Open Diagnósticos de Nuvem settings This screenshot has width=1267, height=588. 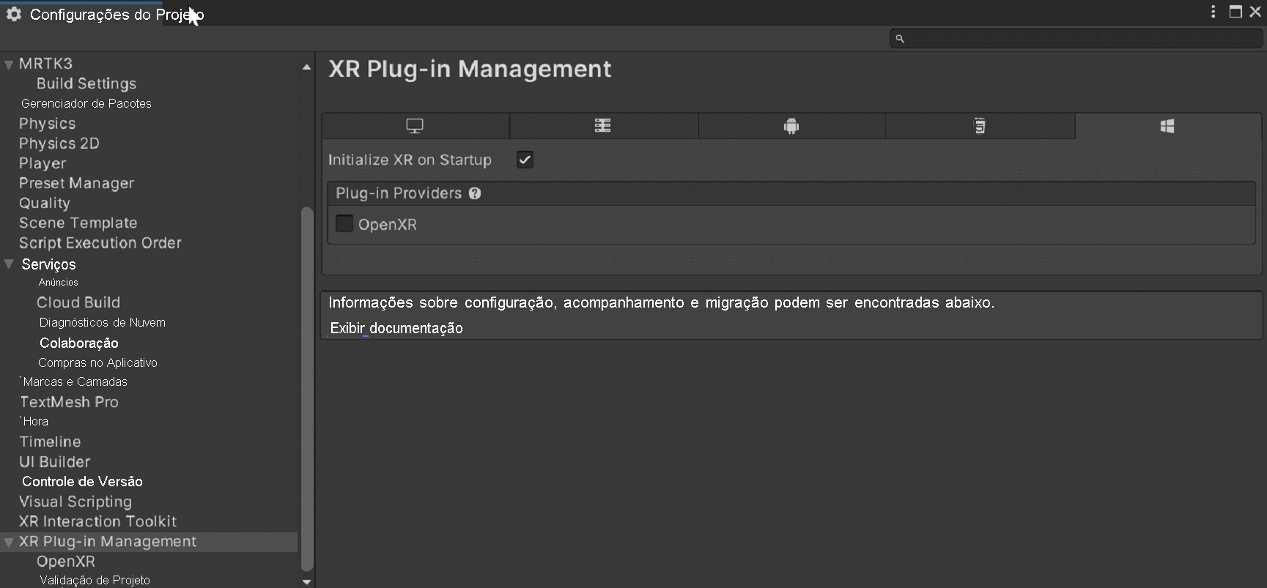(103, 322)
